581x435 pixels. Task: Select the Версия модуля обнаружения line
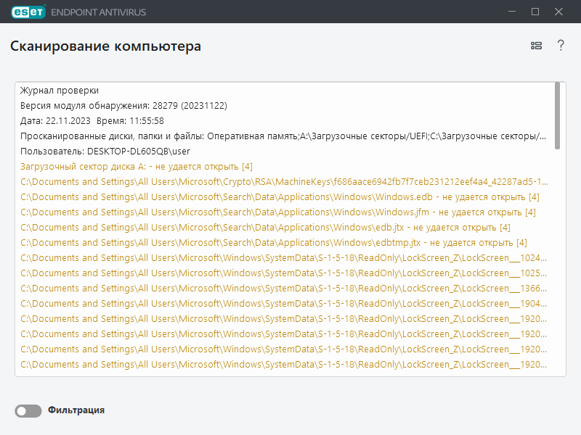pyautogui.click(x=123, y=106)
